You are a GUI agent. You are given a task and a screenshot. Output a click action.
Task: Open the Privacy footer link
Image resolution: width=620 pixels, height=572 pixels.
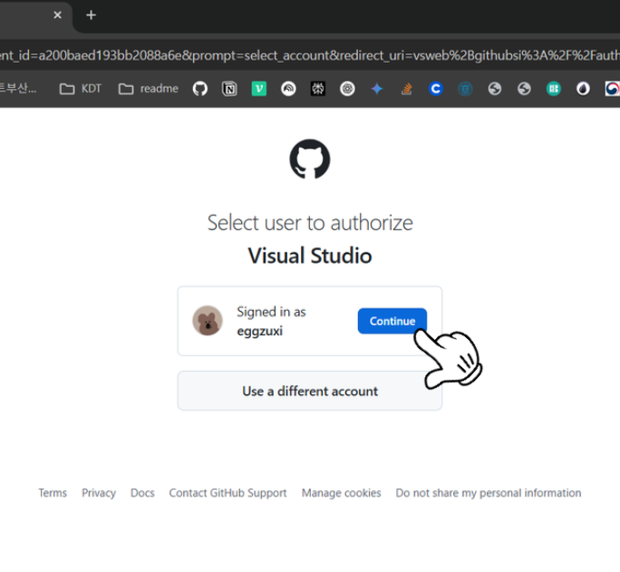(x=99, y=493)
